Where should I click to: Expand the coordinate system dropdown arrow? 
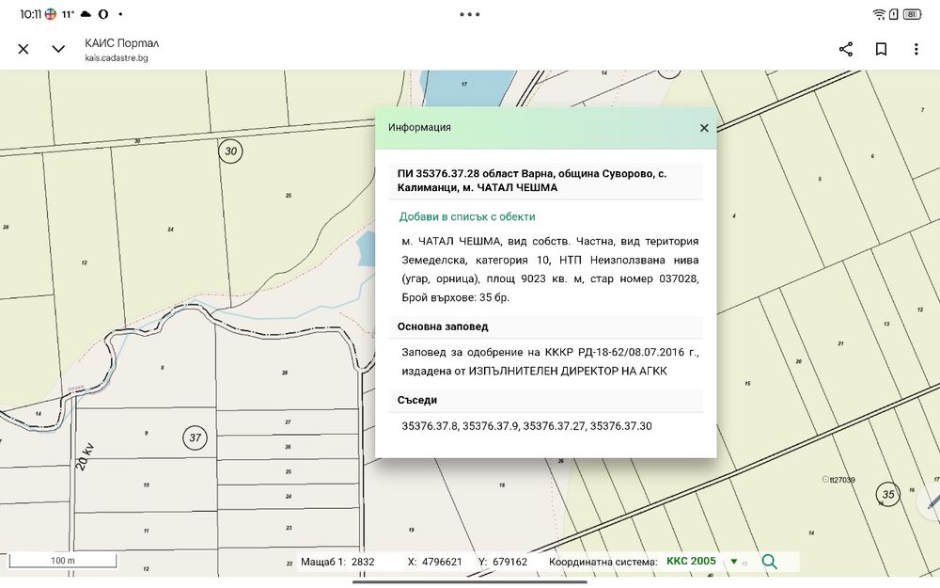pyautogui.click(x=734, y=562)
